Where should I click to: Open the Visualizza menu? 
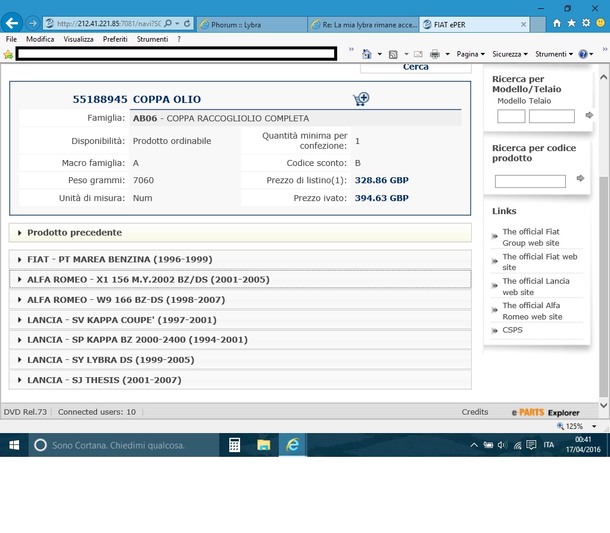79,39
